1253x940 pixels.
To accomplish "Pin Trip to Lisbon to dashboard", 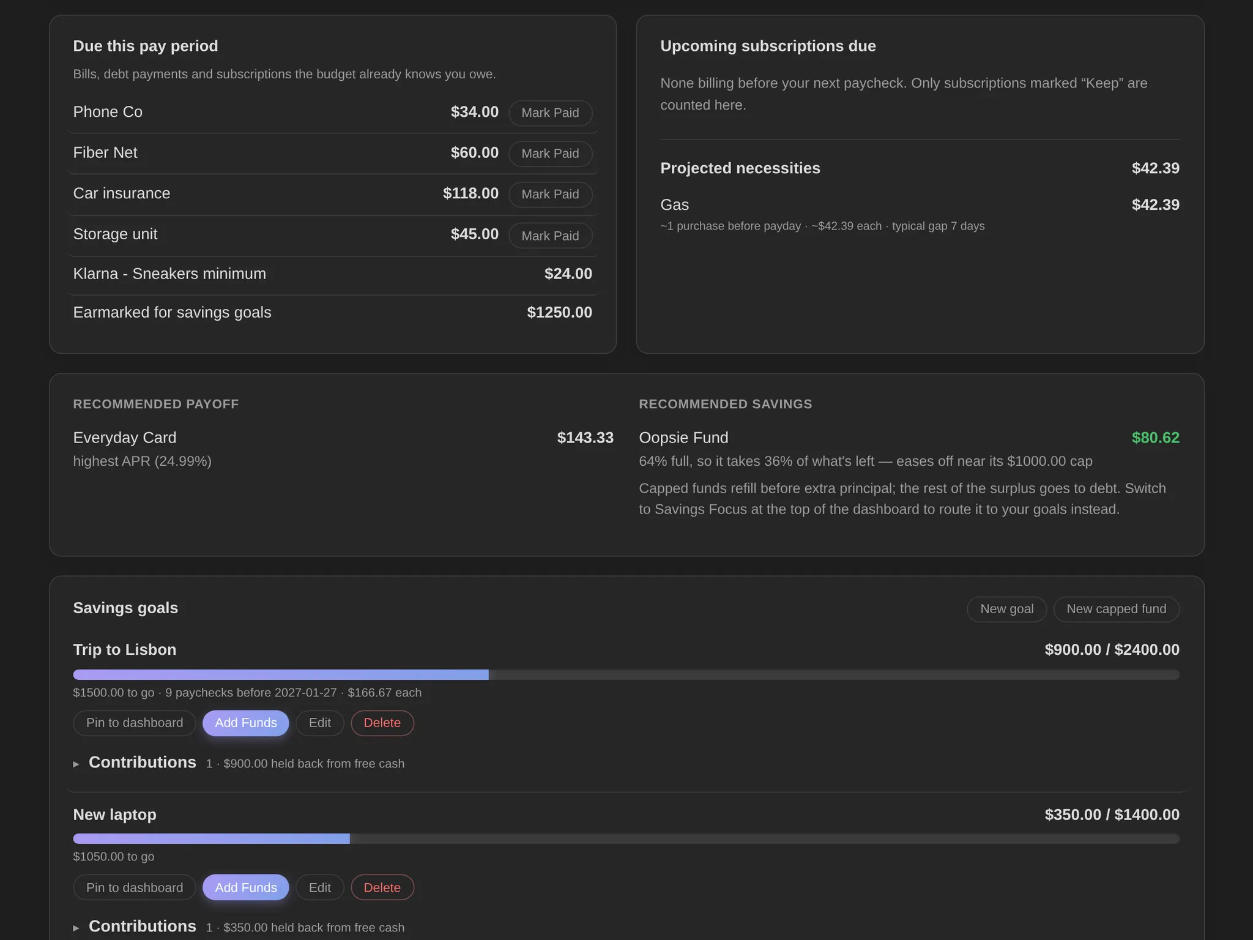I will (135, 723).
